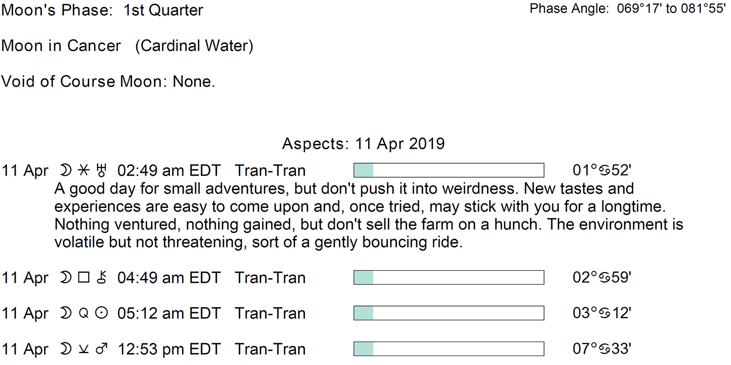Click the "Moon's Phase: 1st Quarter" line
Viewport: 731px width, 365px height.
[x=102, y=10]
